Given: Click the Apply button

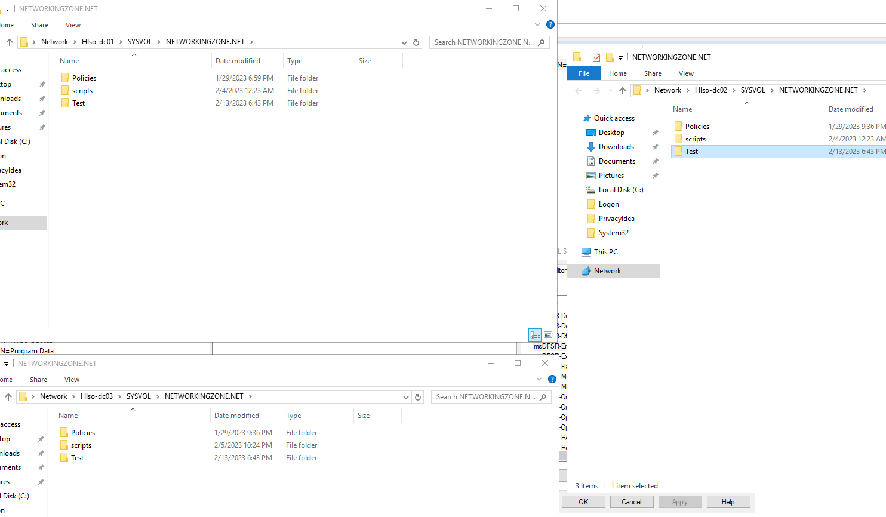Looking at the screenshot, I should (x=680, y=501).
